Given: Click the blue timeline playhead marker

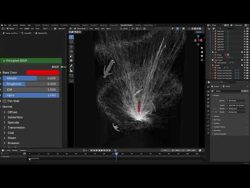Looking at the screenshot, I should click(116, 154).
